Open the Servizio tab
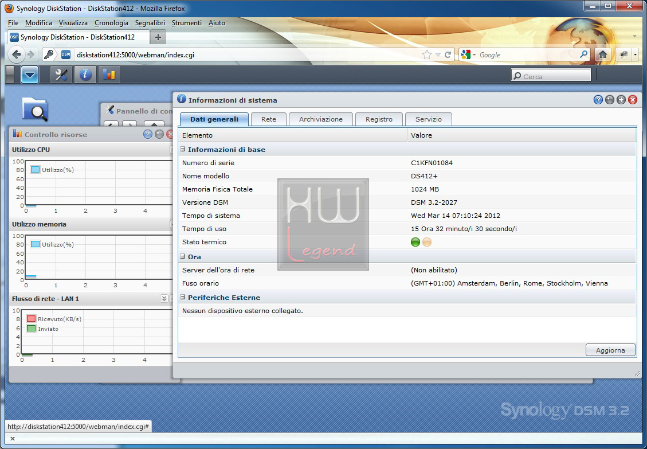The width and height of the screenshot is (647, 449). (x=428, y=119)
